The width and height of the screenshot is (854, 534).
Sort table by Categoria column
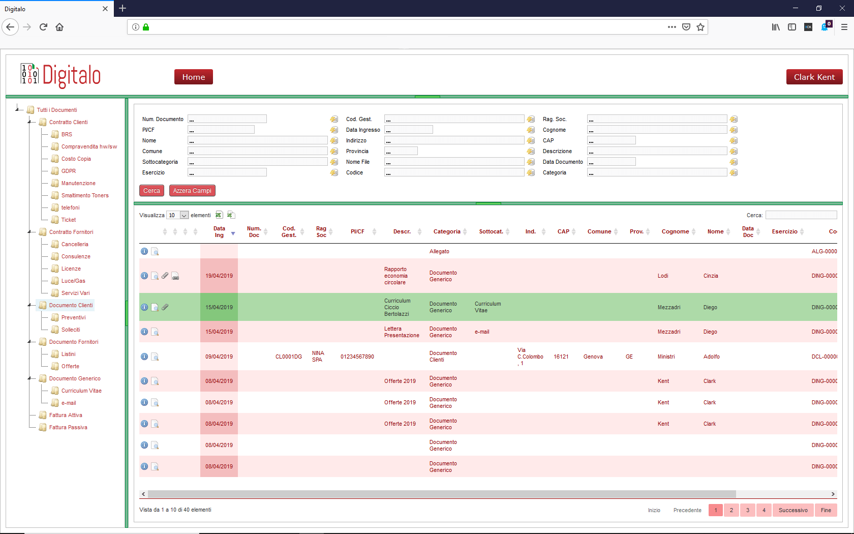click(x=447, y=232)
